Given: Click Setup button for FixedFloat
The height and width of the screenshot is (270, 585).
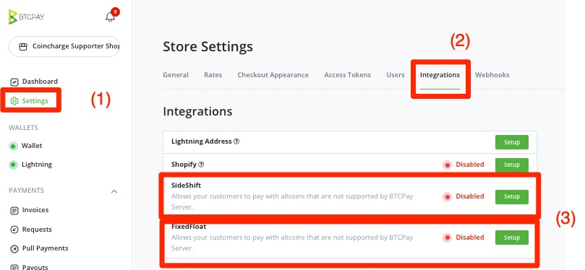Looking at the screenshot, I should (512, 238).
